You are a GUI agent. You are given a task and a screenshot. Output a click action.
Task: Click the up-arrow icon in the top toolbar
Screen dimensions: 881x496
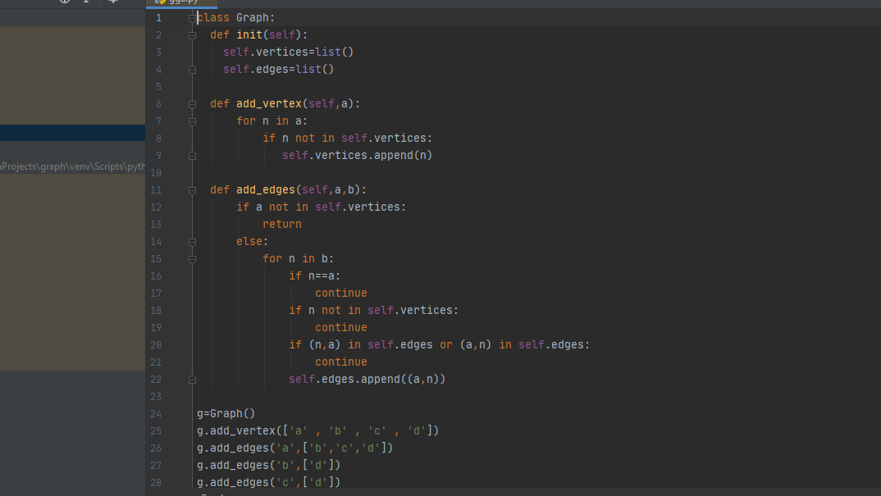[x=86, y=2]
